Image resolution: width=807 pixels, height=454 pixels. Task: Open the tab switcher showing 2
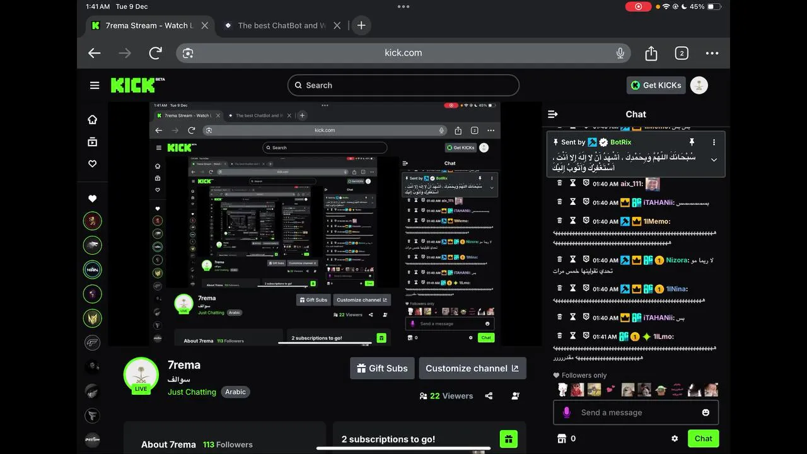[x=682, y=53]
